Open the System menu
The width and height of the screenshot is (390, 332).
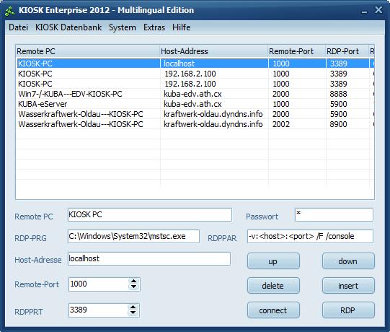click(123, 27)
